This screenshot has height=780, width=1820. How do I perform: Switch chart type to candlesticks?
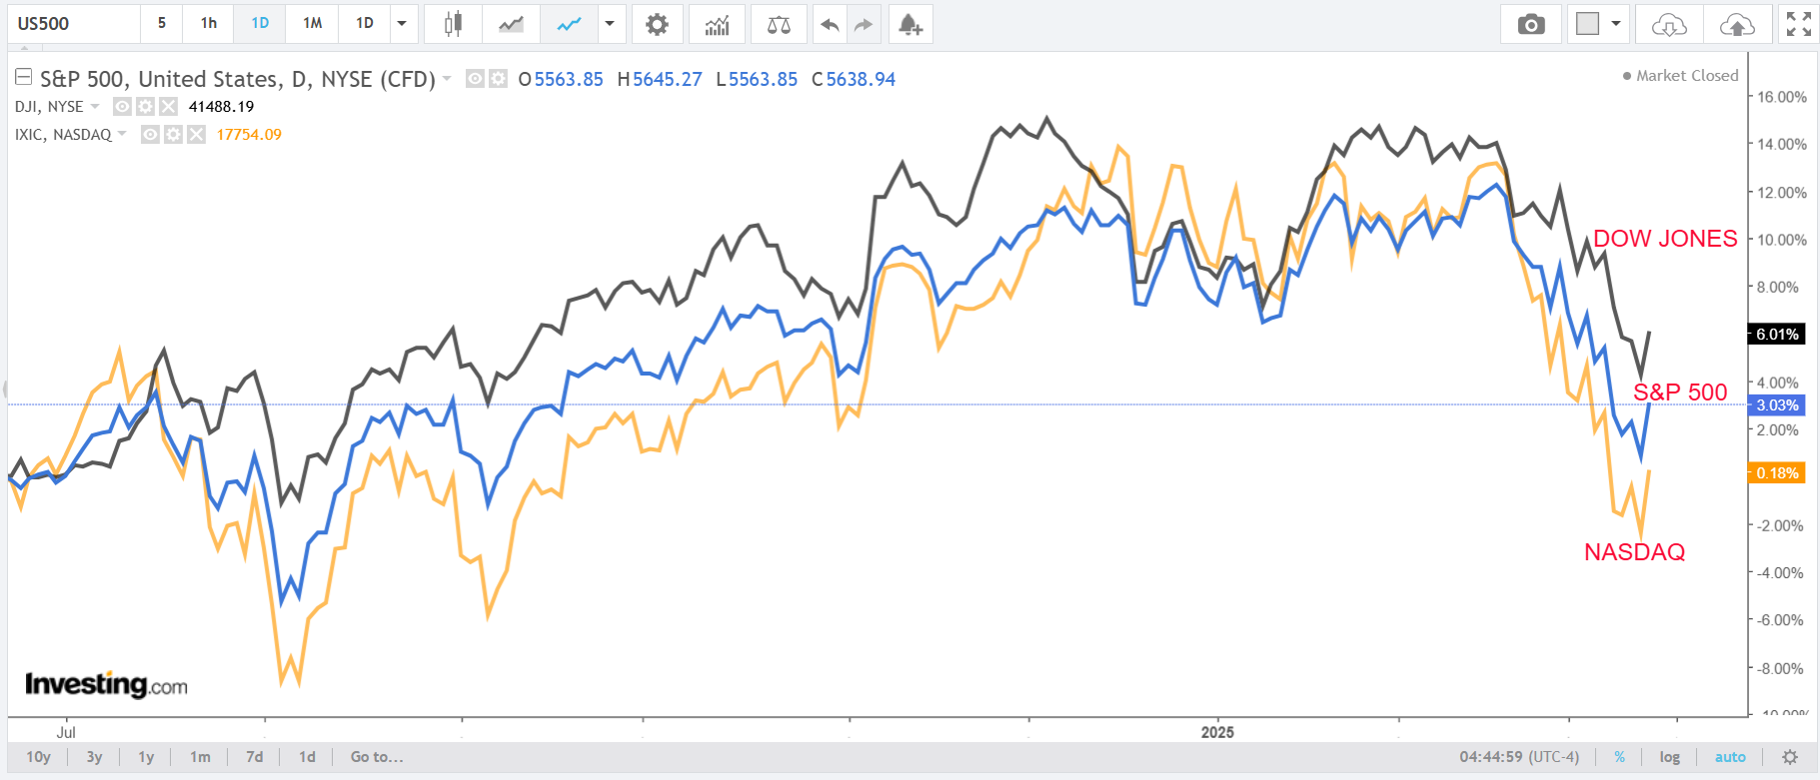click(453, 24)
